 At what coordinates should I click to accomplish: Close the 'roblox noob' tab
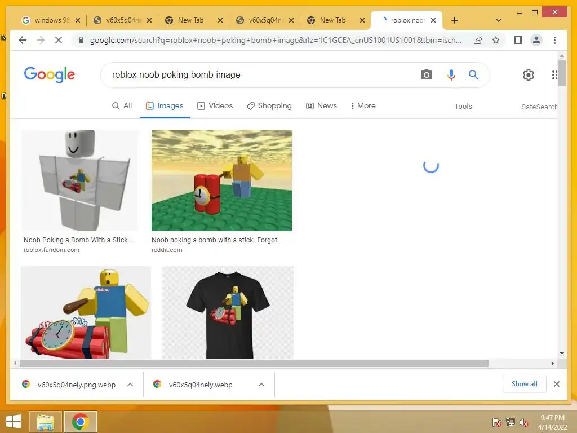pyautogui.click(x=433, y=20)
